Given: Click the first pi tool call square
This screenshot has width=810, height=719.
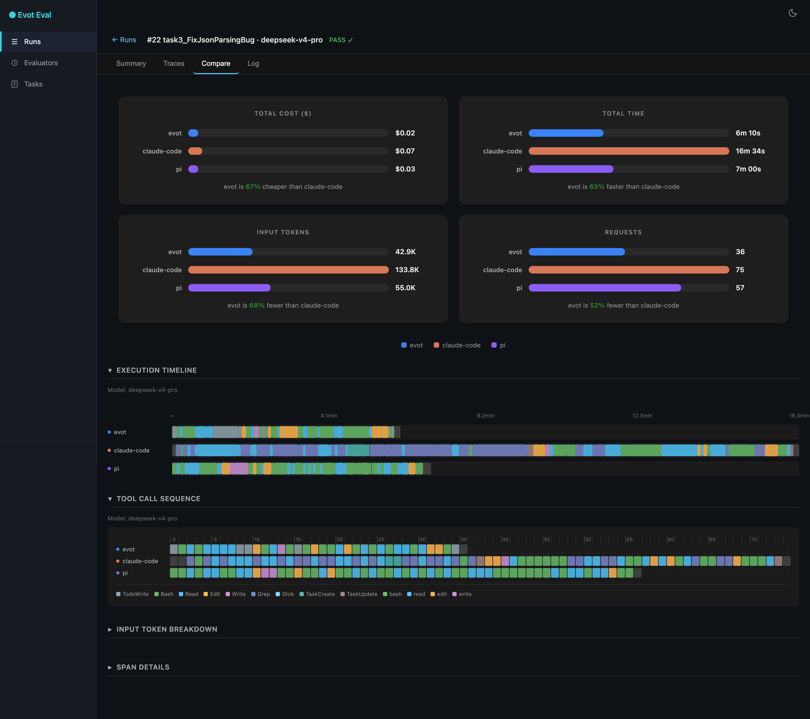Looking at the screenshot, I should click(x=173, y=573).
